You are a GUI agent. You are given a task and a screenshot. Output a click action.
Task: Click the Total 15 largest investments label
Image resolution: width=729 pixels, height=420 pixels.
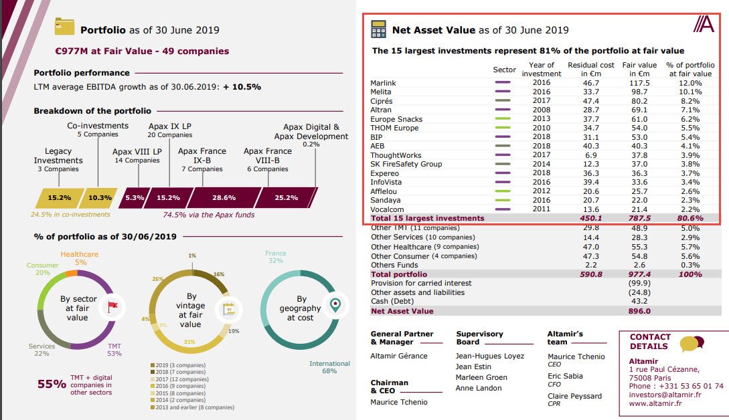tap(428, 219)
